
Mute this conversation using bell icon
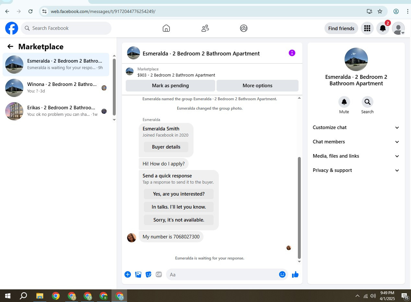pyautogui.click(x=344, y=102)
